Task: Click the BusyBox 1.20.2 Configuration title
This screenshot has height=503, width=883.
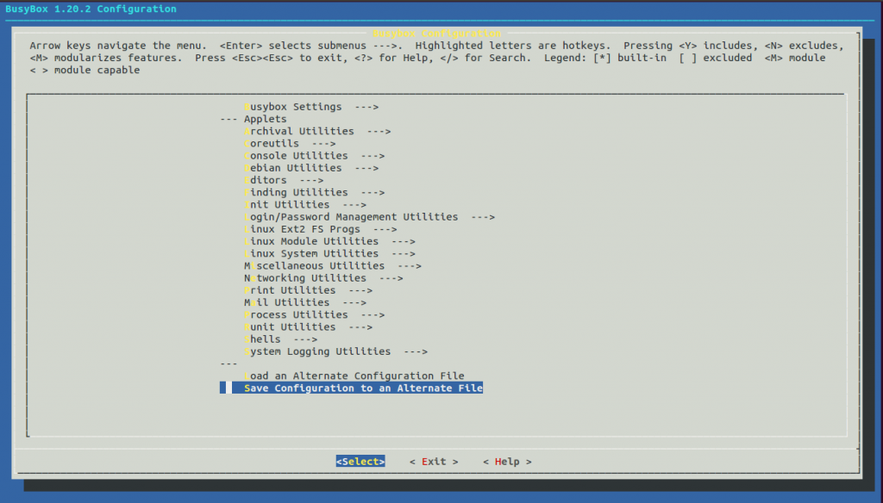Action: coord(91,9)
